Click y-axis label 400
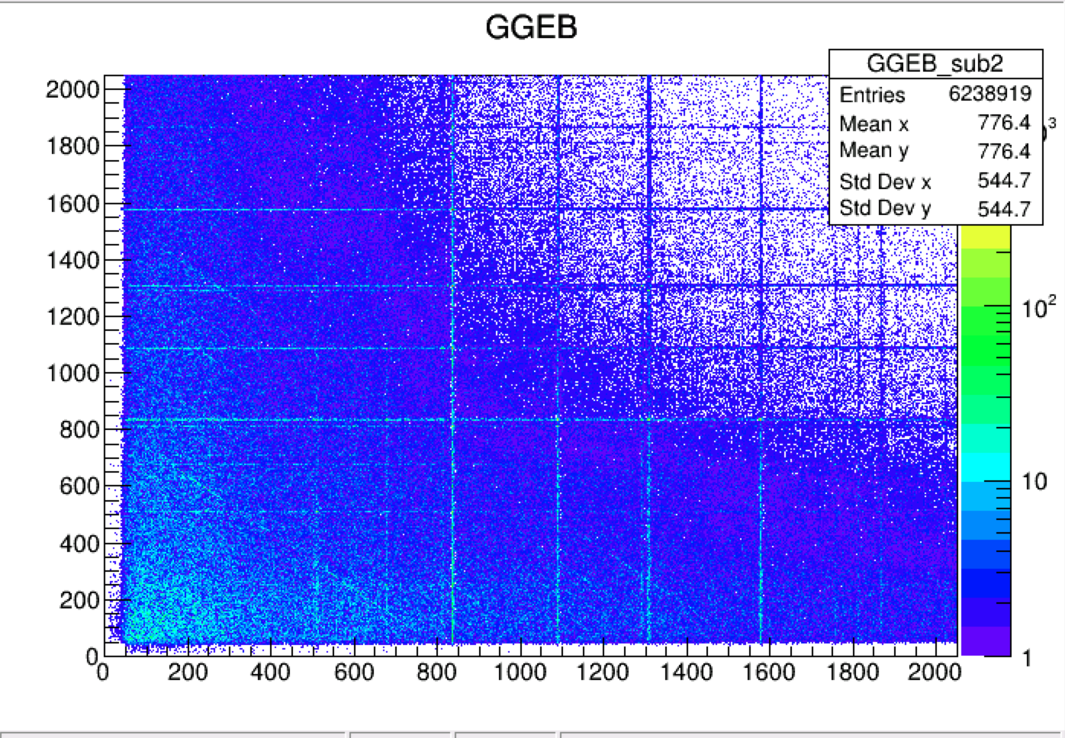This screenshot has width=1065, height=738. point(79,544)
